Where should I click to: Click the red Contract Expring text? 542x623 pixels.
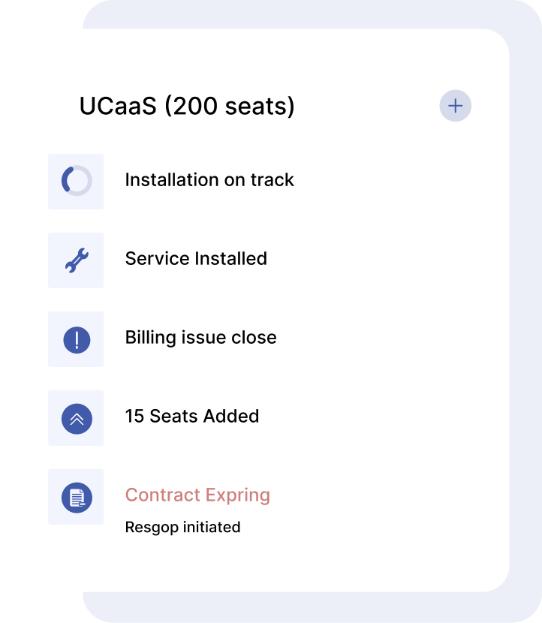click(x=197, y=495)
